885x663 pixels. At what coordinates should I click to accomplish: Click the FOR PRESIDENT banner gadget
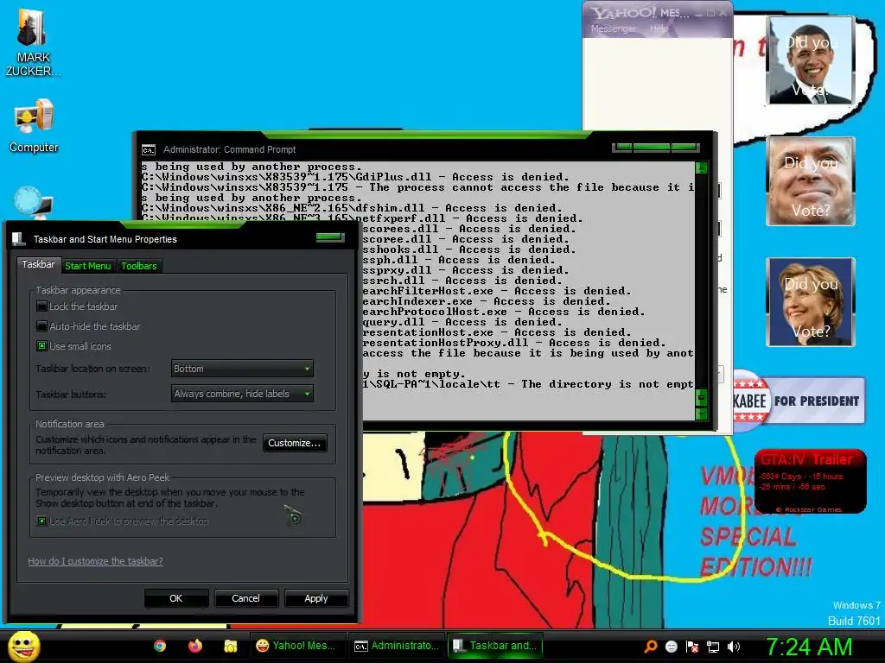tap(799, 401)
